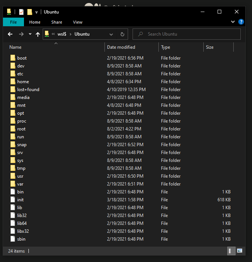The image size is (252, 262).
Task: Switch to the Home ribbon tab
Action: (35, 22)
